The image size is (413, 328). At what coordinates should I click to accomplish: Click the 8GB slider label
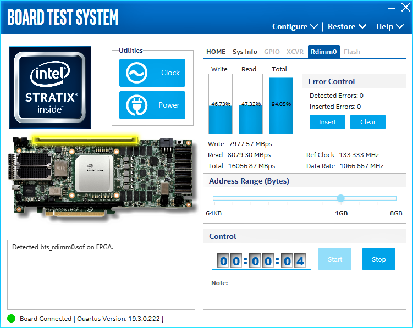pos(396,213)
